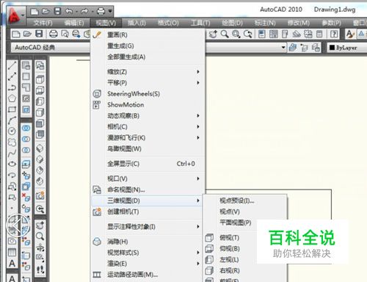
Task: Select the Revision Cloud tool
Action: point(12,142)
